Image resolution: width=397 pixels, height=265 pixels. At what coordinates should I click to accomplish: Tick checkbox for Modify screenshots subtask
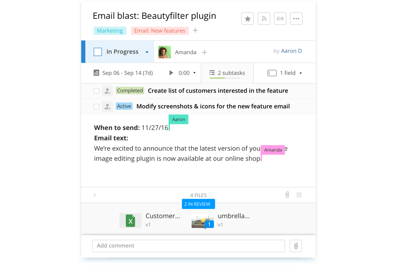pyautogui.click(x=96, y=107)
